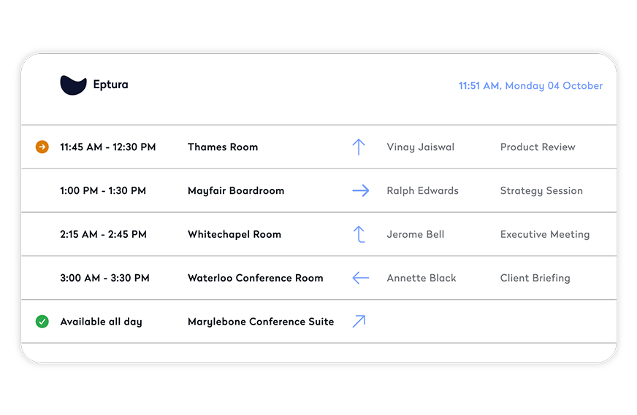Click the left arrow beside Waterloo Conference Room

pos(361,278)
